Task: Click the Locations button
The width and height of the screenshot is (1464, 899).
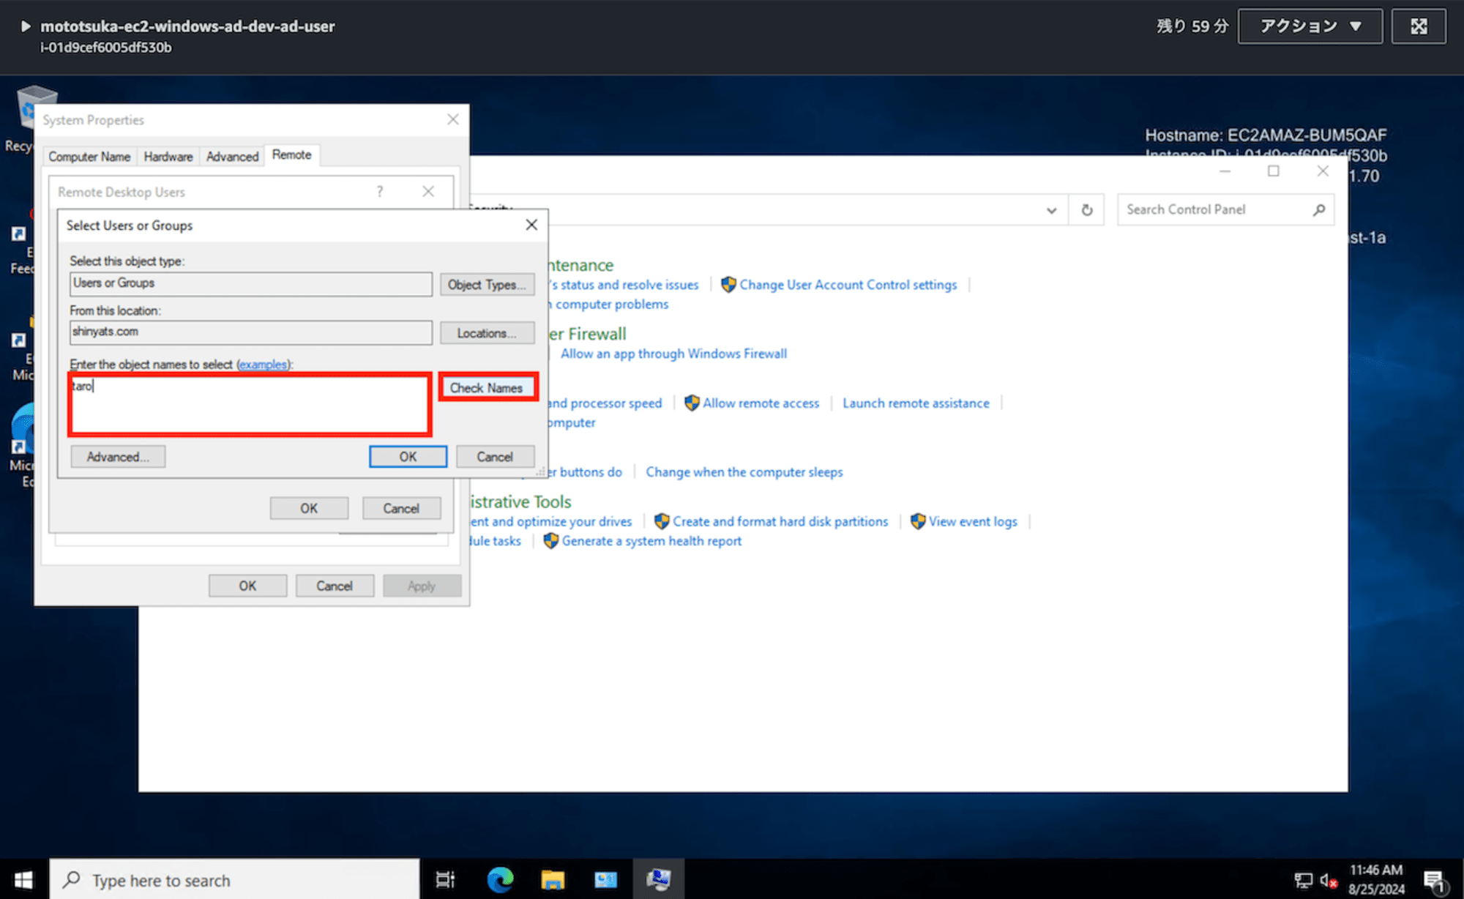Action: point(485,332)
